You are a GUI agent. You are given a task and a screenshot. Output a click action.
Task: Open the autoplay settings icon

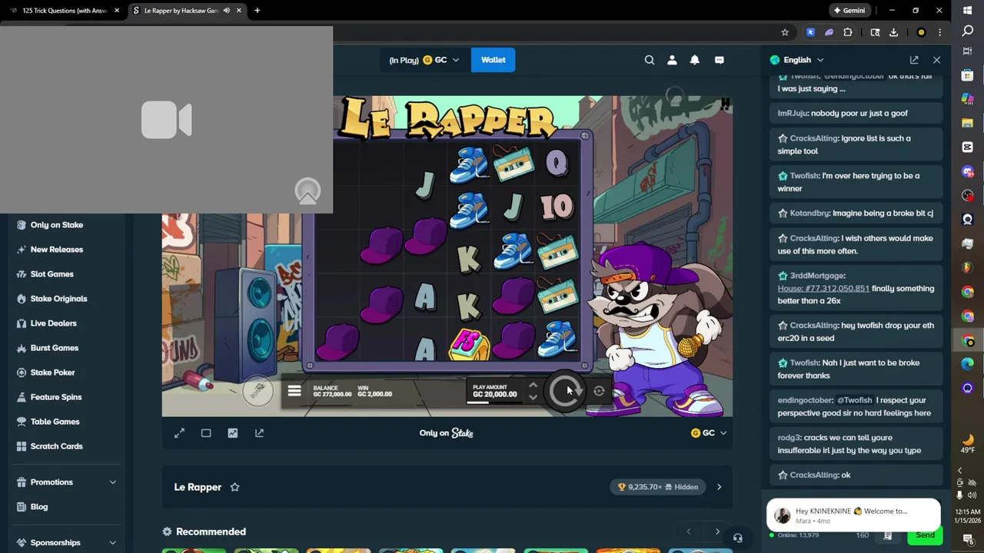click(599, 391)
